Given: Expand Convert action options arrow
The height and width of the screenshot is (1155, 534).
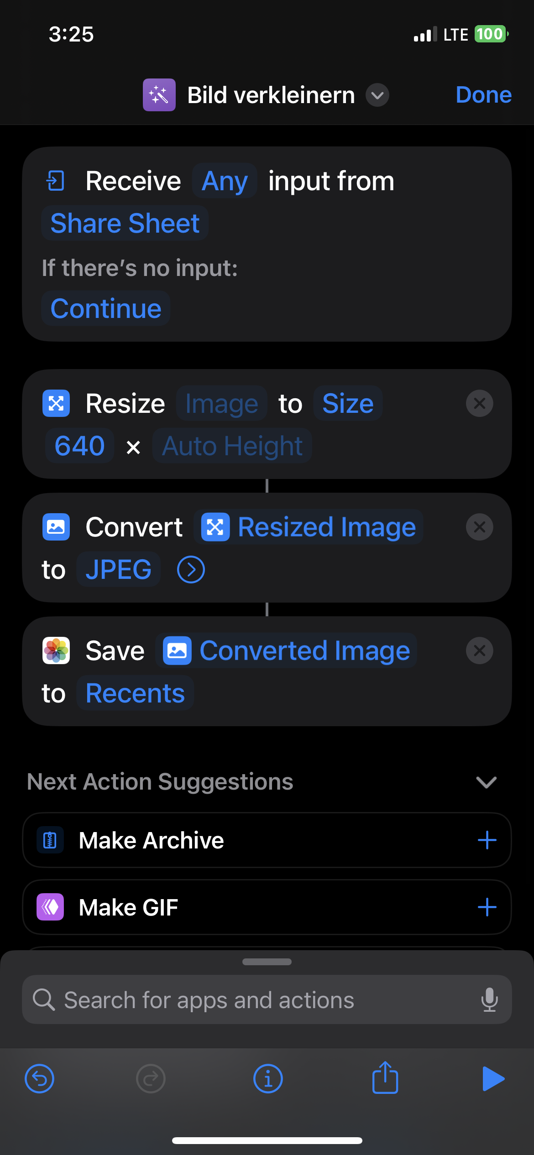Looking at the screenshot, I should [x=191, y=569].
